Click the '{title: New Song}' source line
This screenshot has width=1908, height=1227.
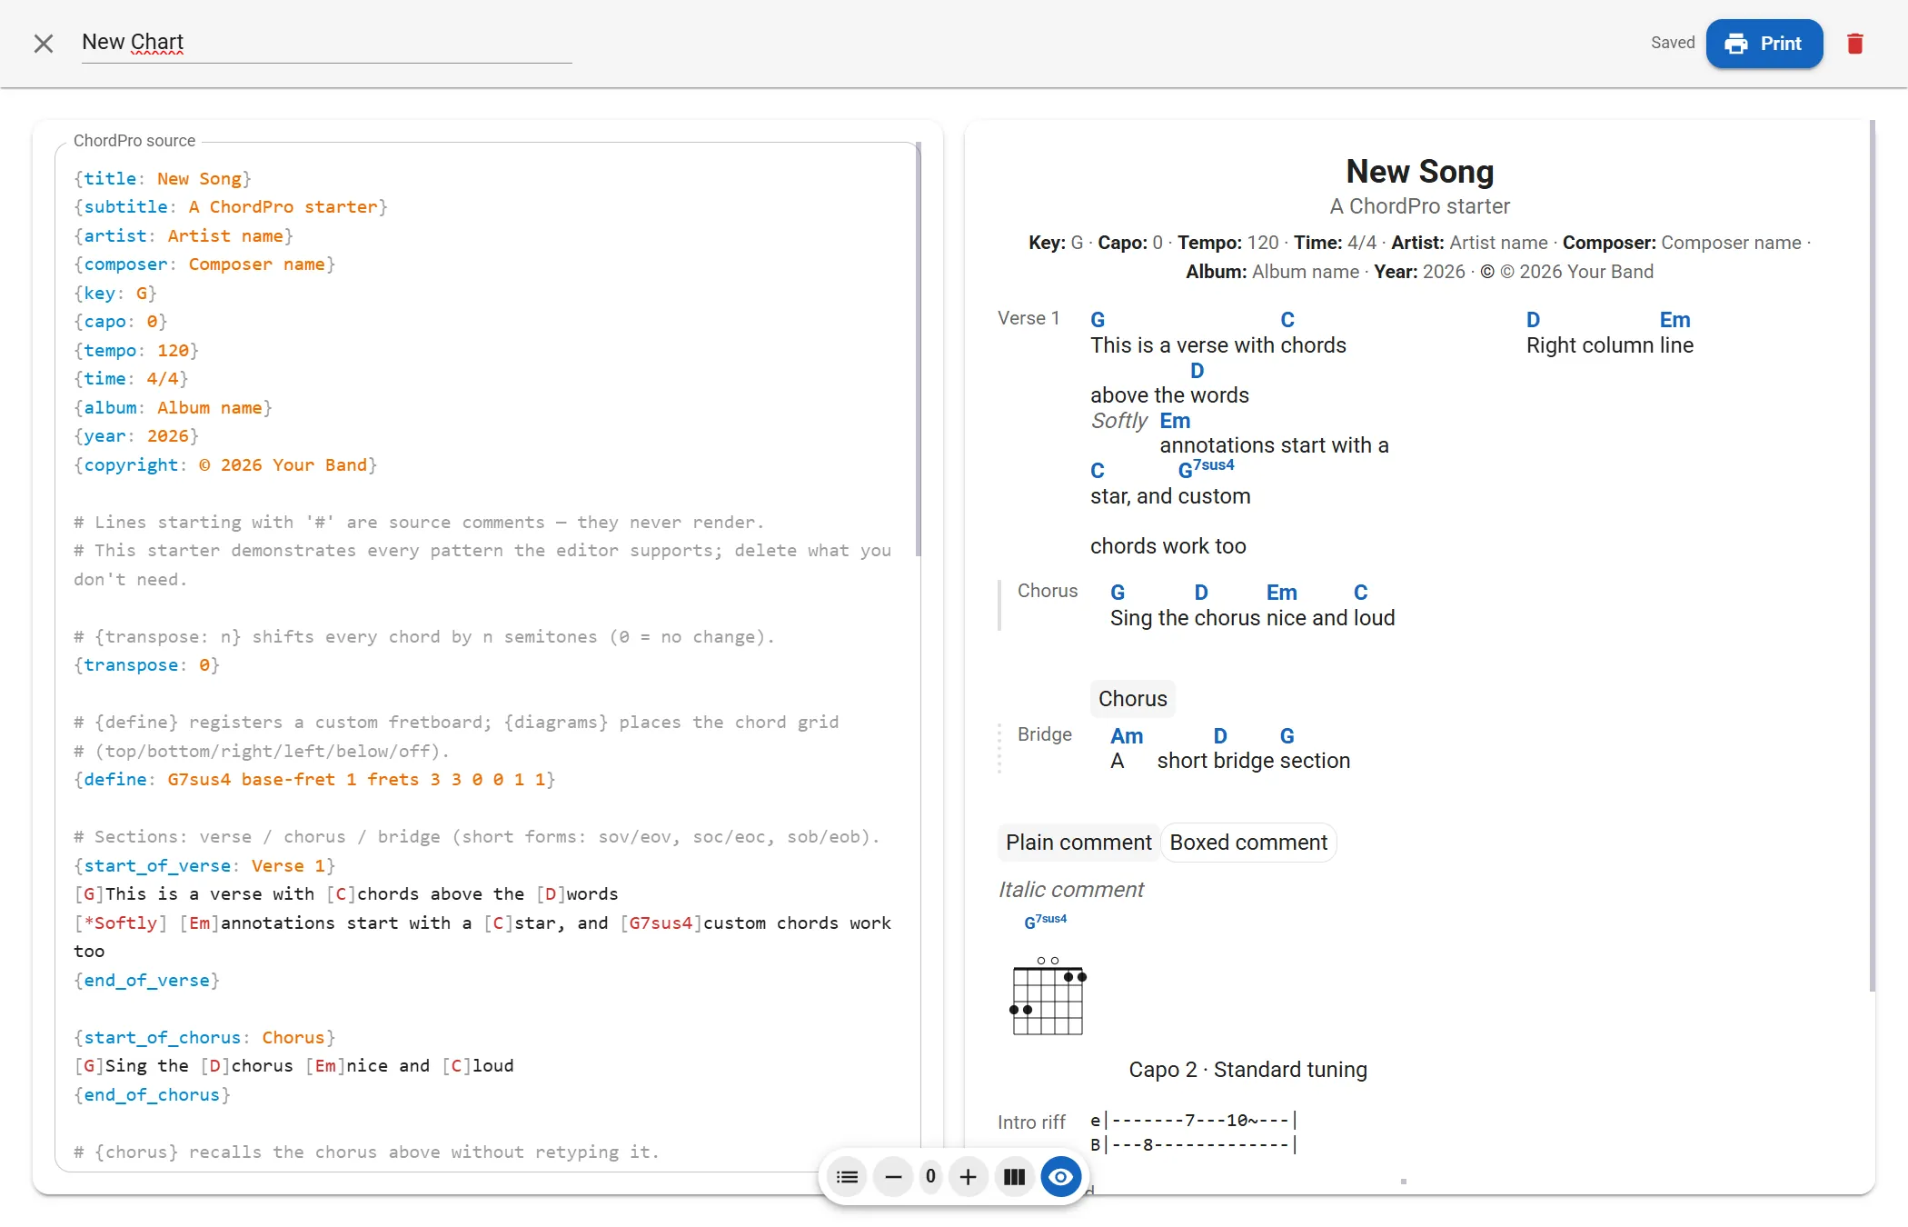coord(163,178)
